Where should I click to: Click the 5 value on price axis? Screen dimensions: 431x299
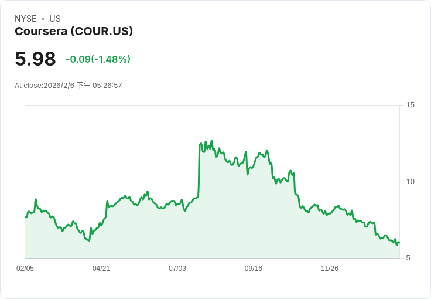click(x=408, y=258)
